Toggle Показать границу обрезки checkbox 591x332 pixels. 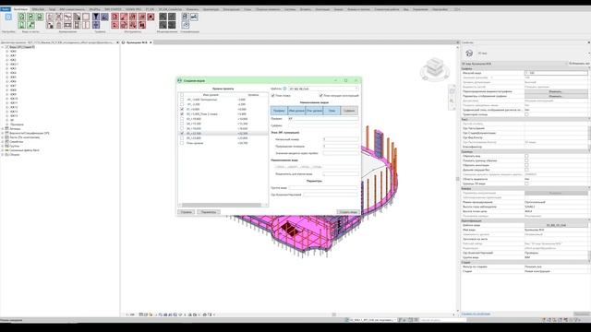click(x=526, y=160)
